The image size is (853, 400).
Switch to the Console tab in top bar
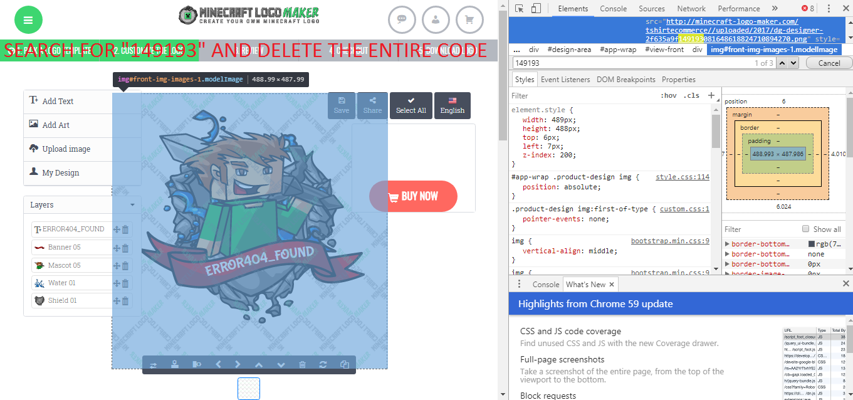click(x=614, y=9)
